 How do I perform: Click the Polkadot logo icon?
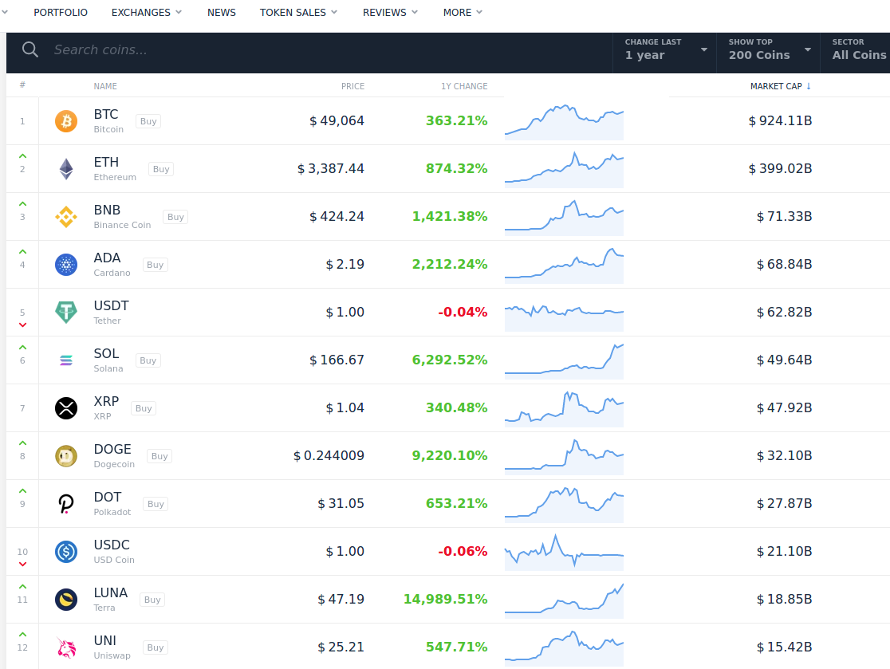point(66,504)
